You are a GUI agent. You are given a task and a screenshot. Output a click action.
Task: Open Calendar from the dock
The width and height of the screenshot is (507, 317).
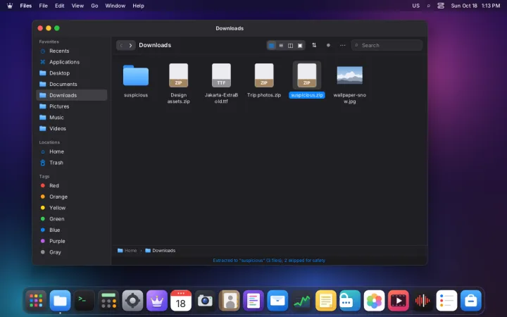[181, 301]
